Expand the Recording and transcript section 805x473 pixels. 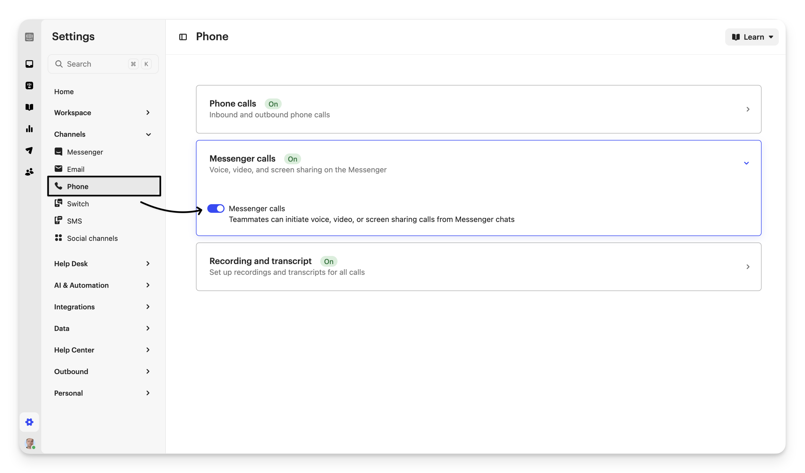point(748,266)
